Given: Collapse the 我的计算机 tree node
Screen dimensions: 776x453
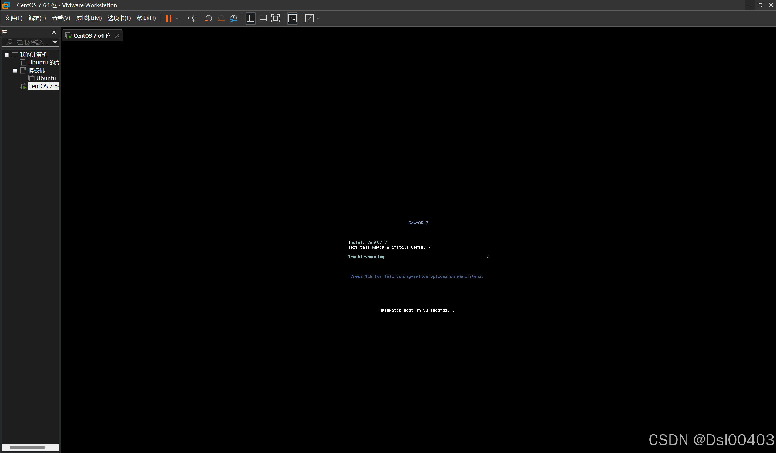Looking at the screenshot, I should [7, 55].
